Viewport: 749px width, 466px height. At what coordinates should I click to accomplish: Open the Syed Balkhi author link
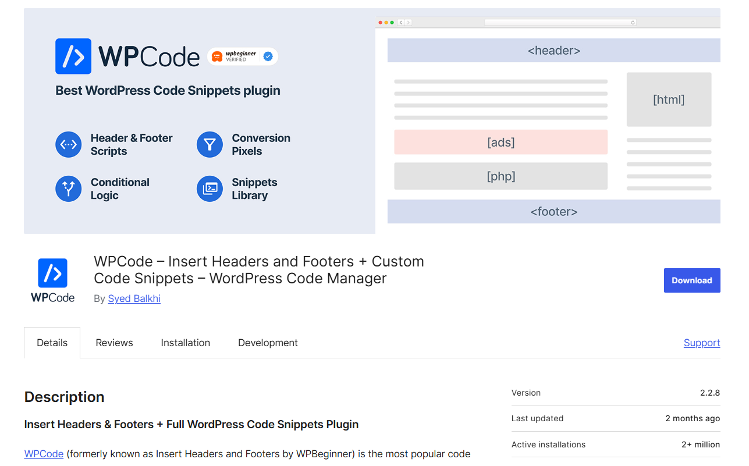pyautogui.click(x=134, y=298)
